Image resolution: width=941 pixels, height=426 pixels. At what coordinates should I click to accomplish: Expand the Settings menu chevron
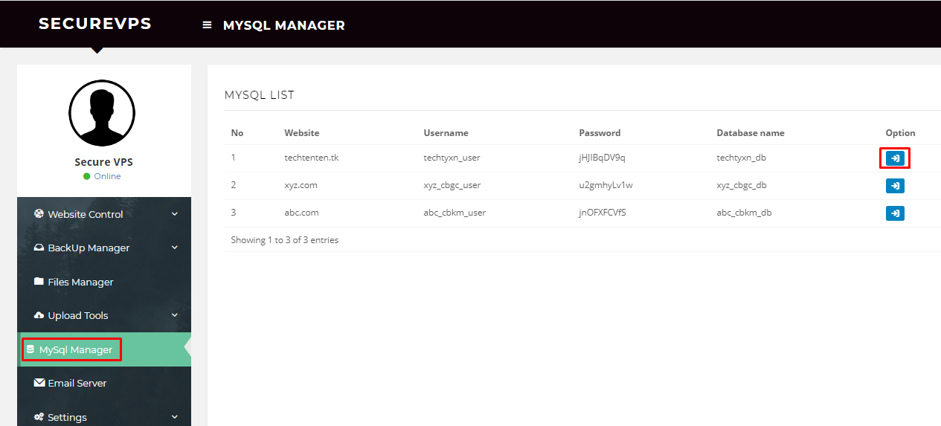coord(175,417)
